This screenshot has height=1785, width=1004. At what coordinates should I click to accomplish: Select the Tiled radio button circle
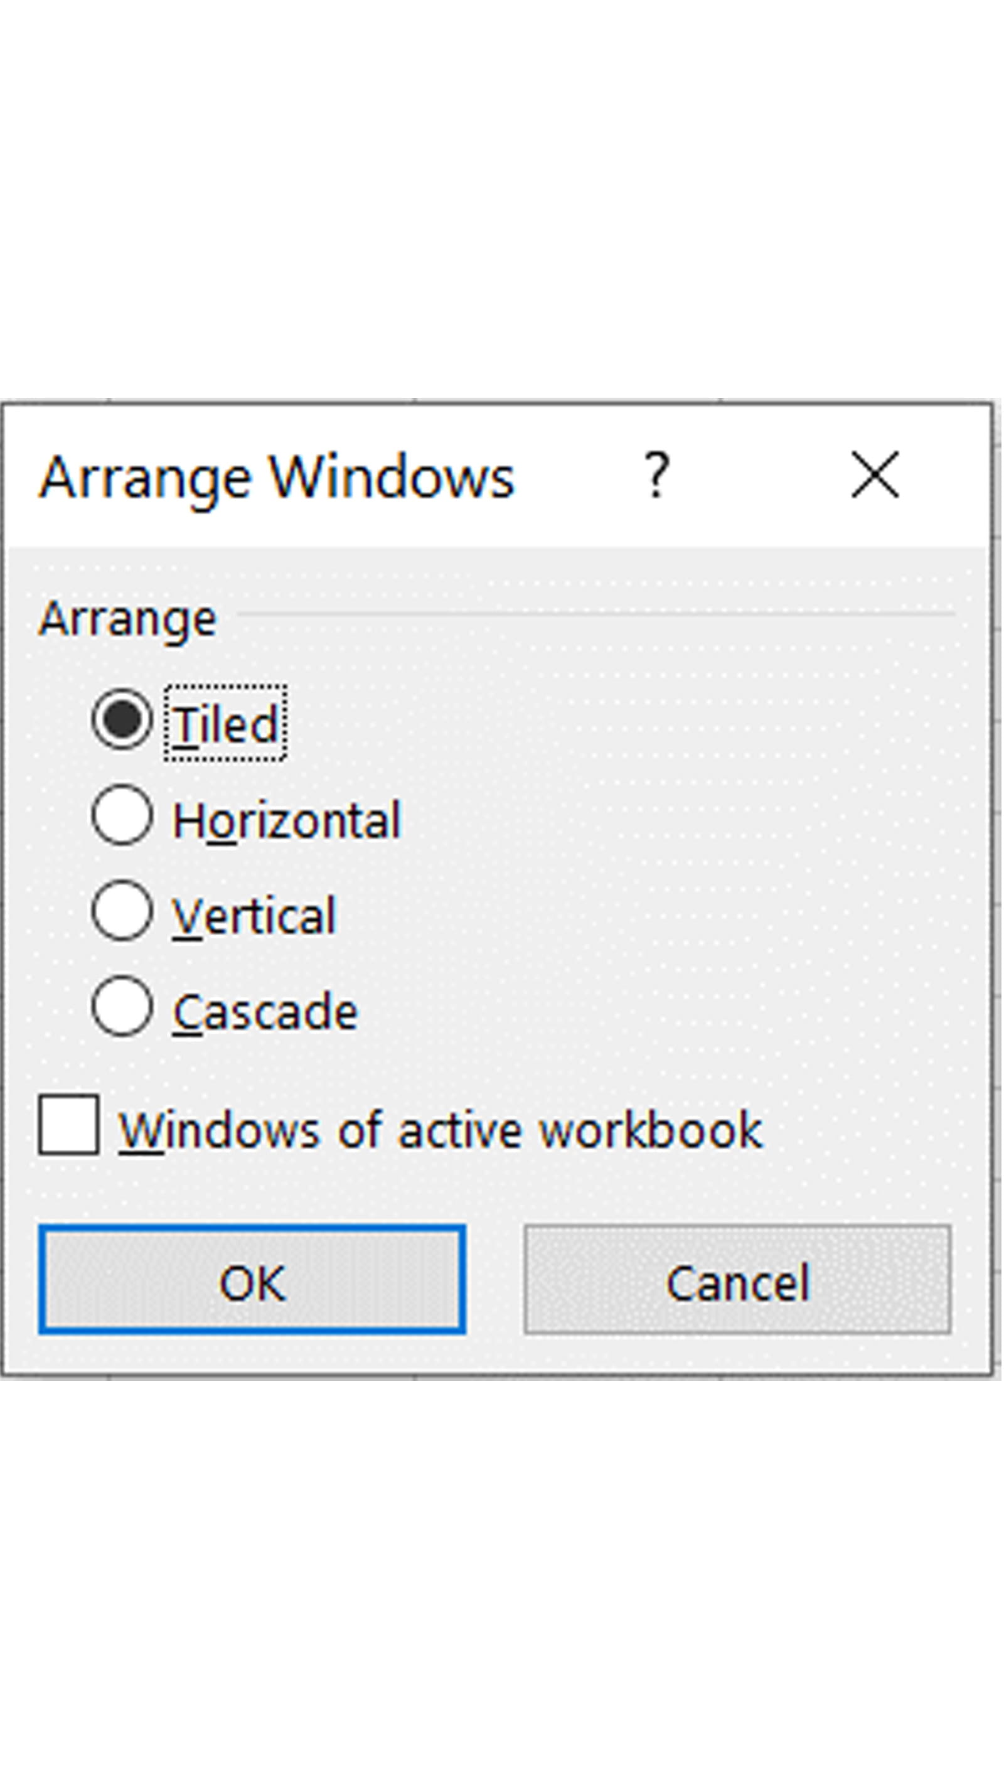(122, 719)
